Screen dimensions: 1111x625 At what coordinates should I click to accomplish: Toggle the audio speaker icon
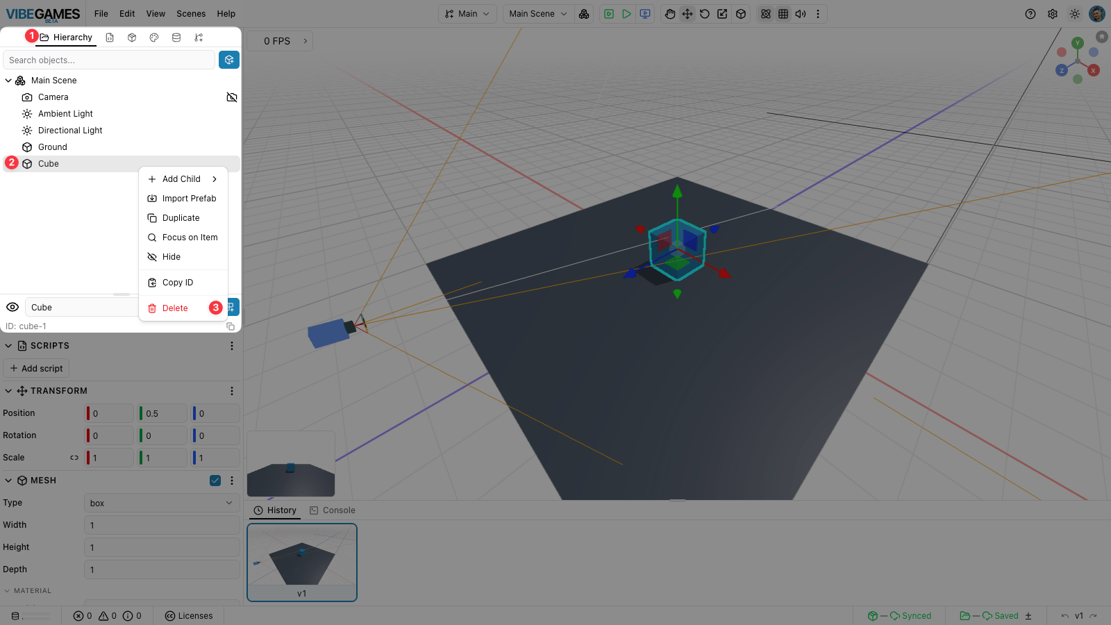[x=801, y=14]
